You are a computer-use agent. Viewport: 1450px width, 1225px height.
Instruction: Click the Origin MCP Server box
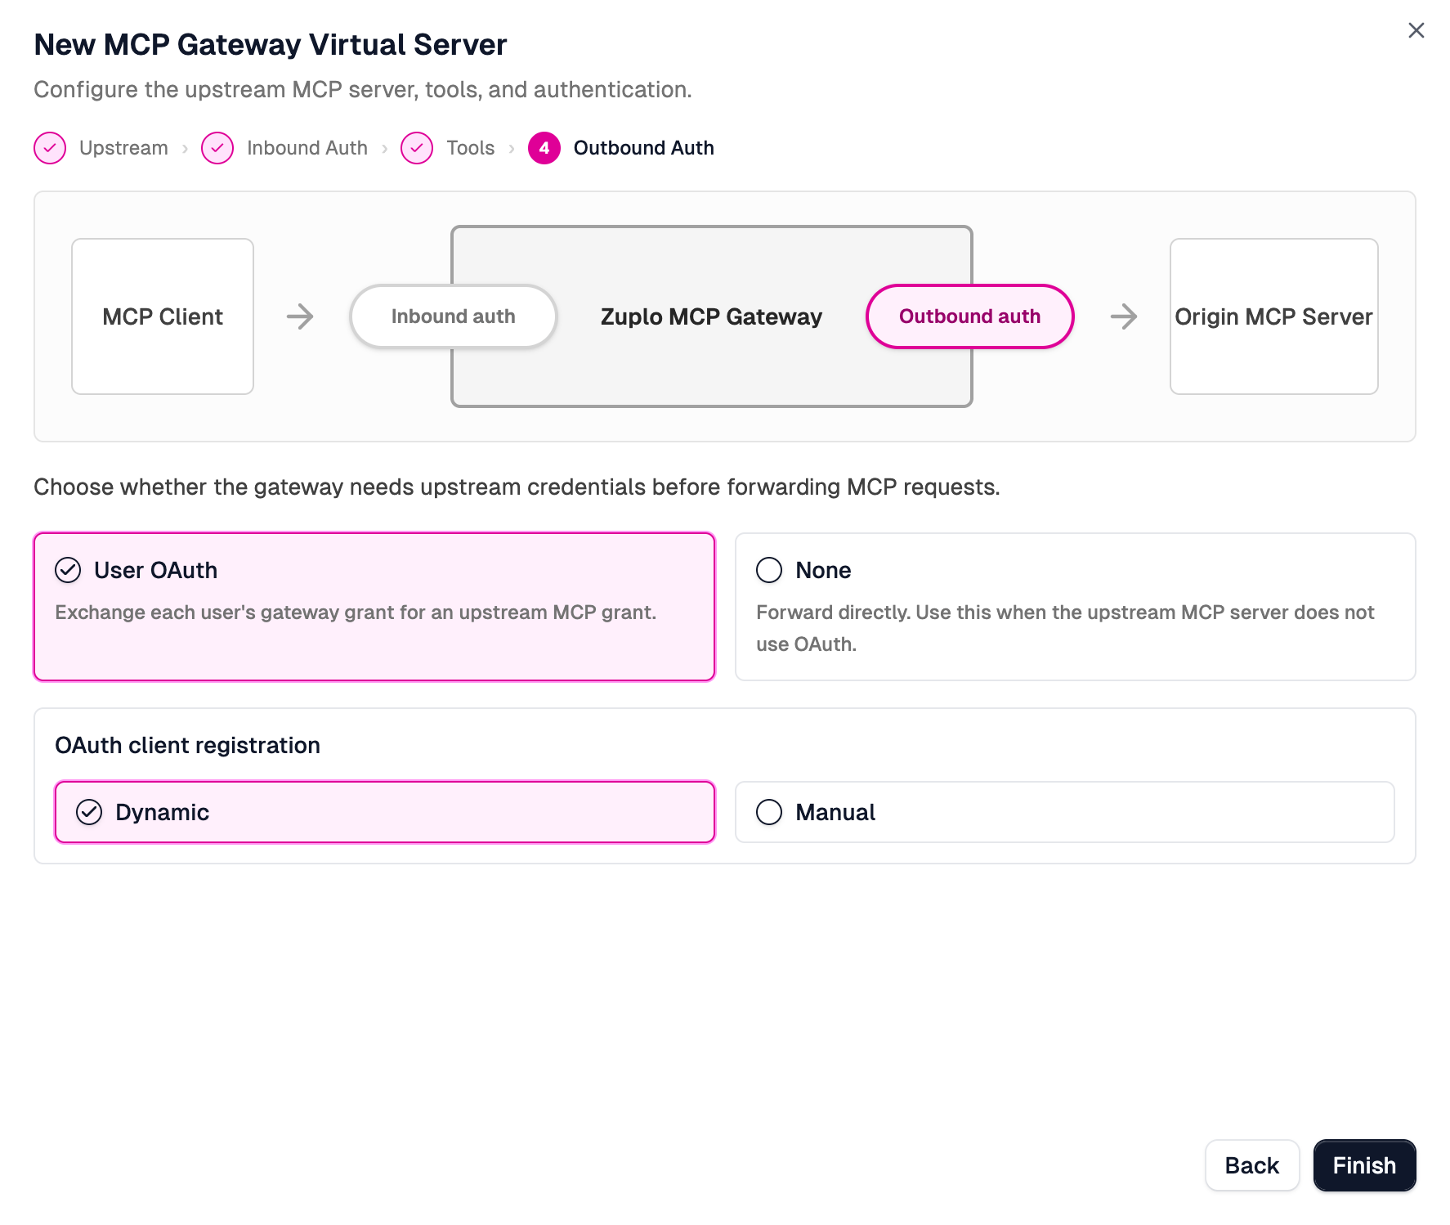coord(1273,316)
